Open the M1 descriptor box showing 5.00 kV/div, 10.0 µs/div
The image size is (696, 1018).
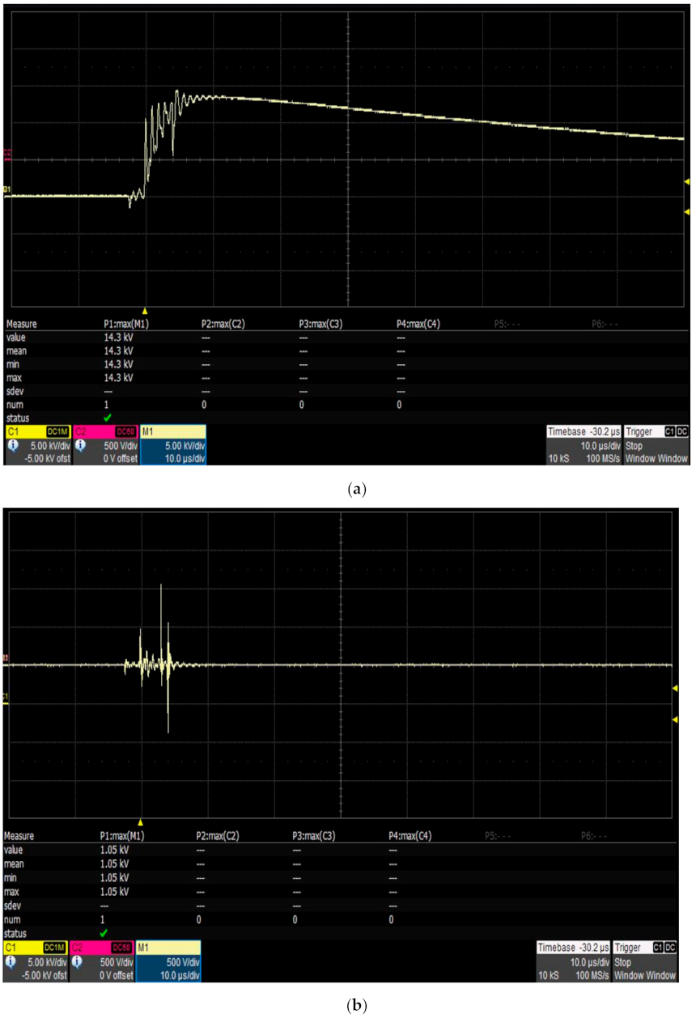(x=173, y=445)
